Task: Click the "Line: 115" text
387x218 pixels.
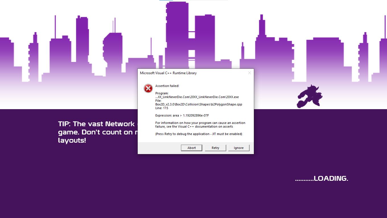Action: (x=162, y=108)
